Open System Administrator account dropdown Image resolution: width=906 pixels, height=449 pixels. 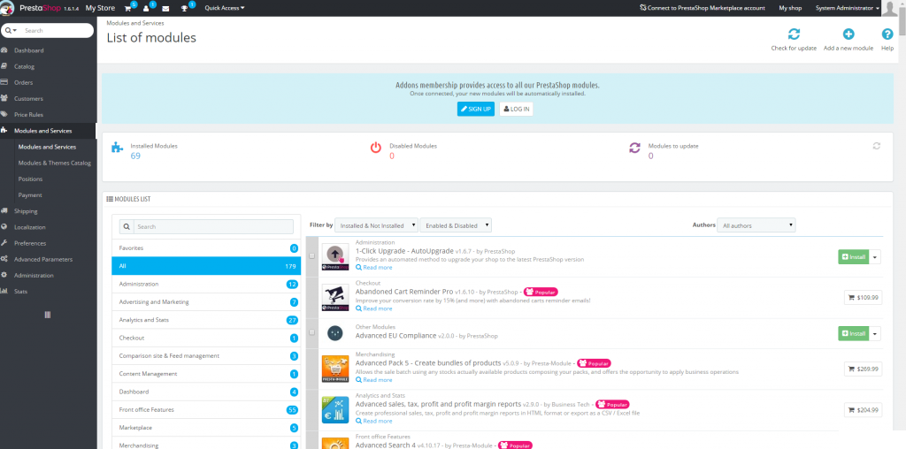coord(848,8)
